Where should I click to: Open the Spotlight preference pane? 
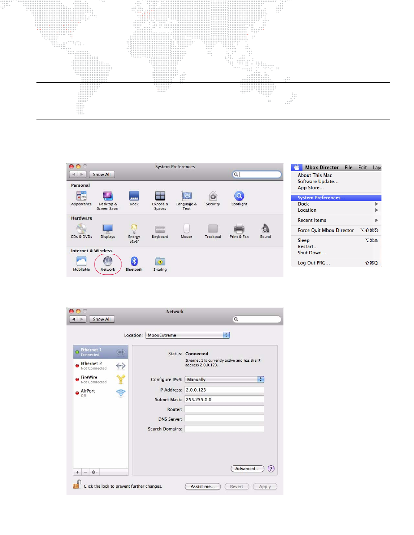tap(239, 198)
